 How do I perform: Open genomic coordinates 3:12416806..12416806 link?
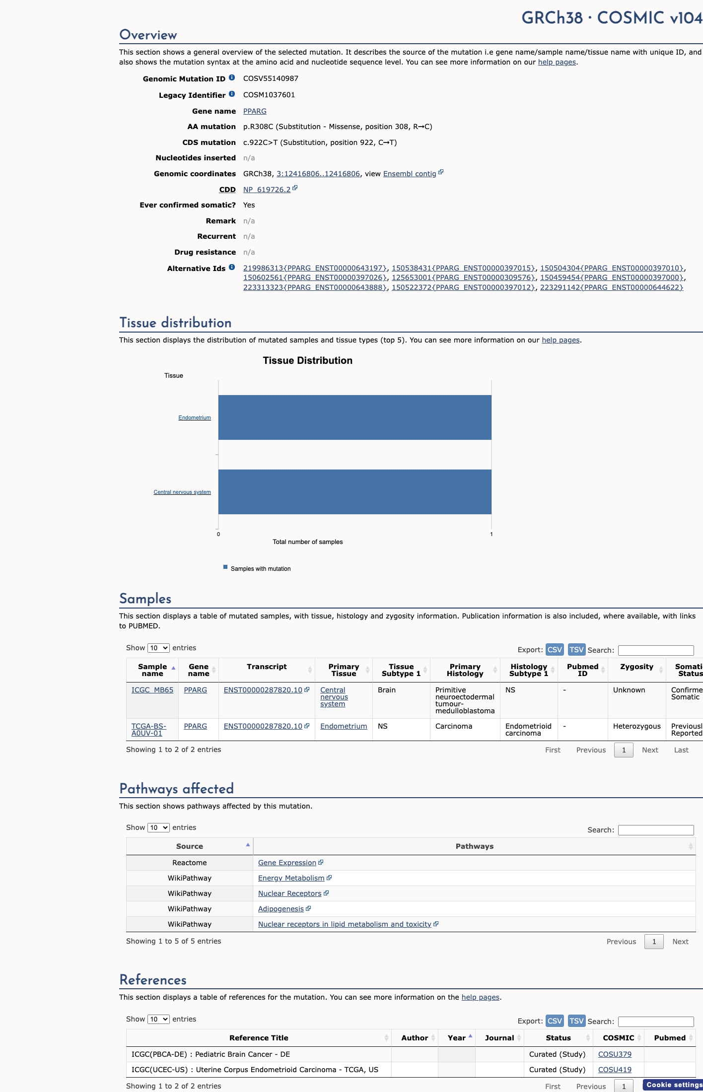318,174
